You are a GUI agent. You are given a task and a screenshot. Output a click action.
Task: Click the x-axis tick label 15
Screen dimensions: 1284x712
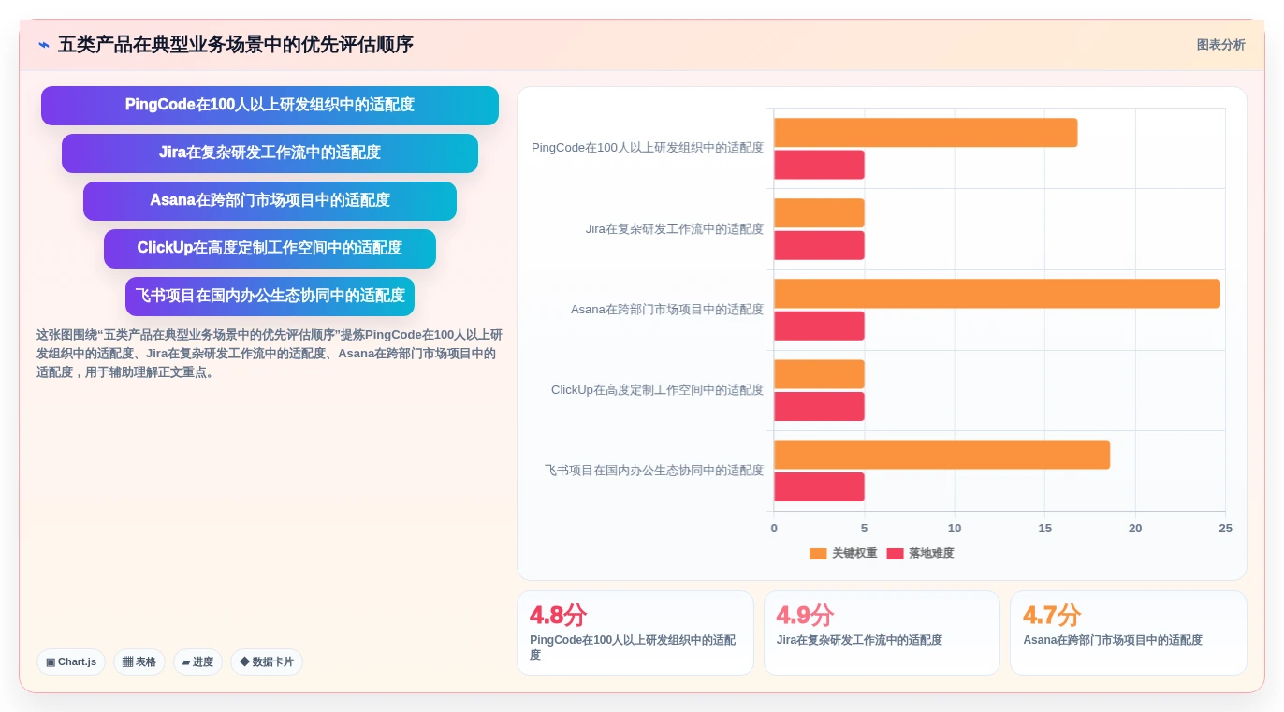tap(1044, 529)
